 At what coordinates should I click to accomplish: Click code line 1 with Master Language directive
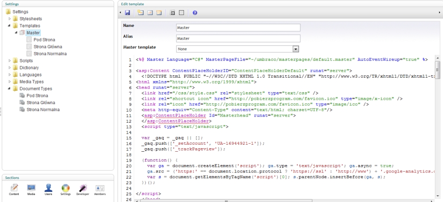[x=282, y=60]
